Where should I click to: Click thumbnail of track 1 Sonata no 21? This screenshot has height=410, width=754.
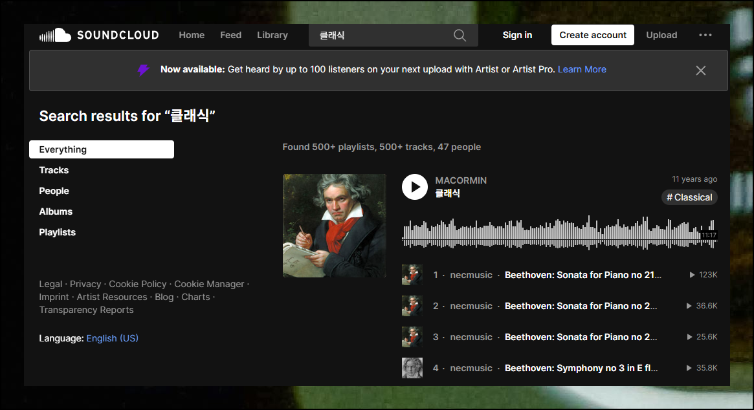(412, 275)
